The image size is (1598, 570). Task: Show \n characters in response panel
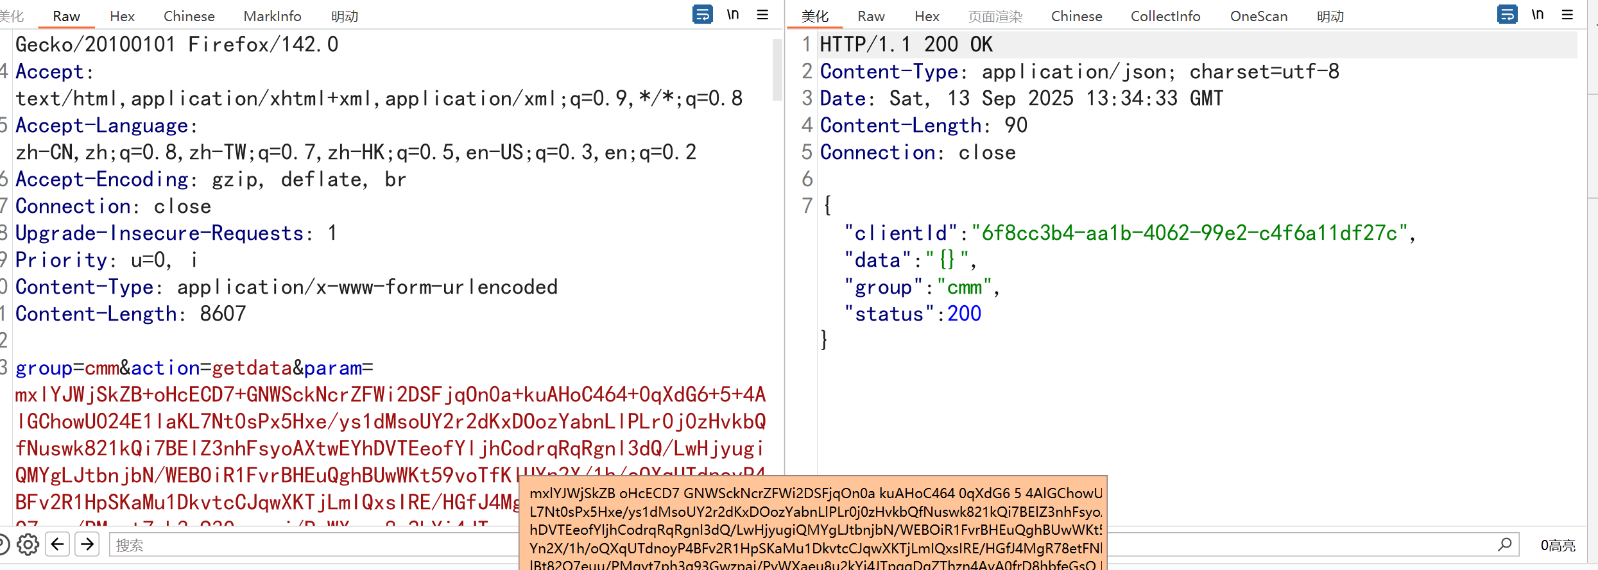tap(1538, 14)
